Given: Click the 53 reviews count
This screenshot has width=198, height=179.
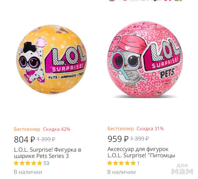Looking at the screenshot, I should pos(46,163).
